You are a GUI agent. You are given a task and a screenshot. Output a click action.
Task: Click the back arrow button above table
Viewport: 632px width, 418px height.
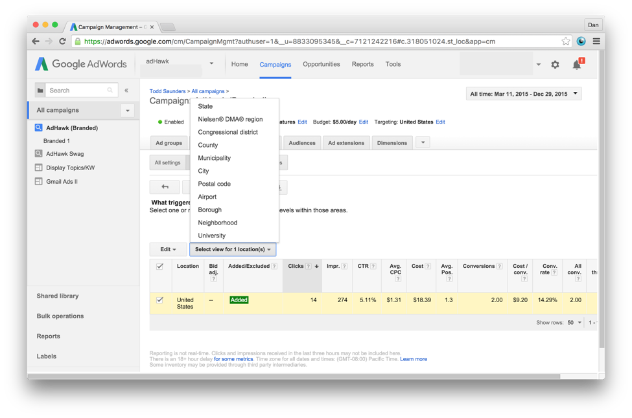[165, 186]
